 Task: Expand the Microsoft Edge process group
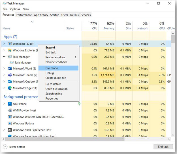coord(4,88)
